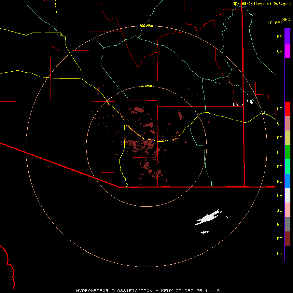Click the RF purple legend color swatch
The width and height of the screenshot is (293, 293).
(x=287, y=36)
